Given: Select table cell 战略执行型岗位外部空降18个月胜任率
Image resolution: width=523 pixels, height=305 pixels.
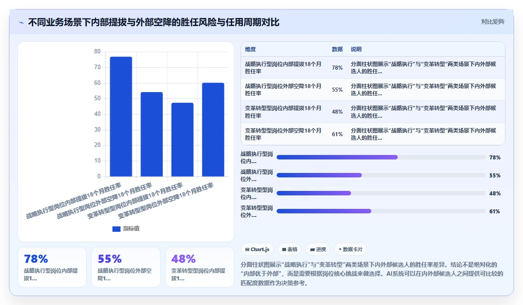Looking at the screenshot, I should pyautogui.click(x=283, y=89).
